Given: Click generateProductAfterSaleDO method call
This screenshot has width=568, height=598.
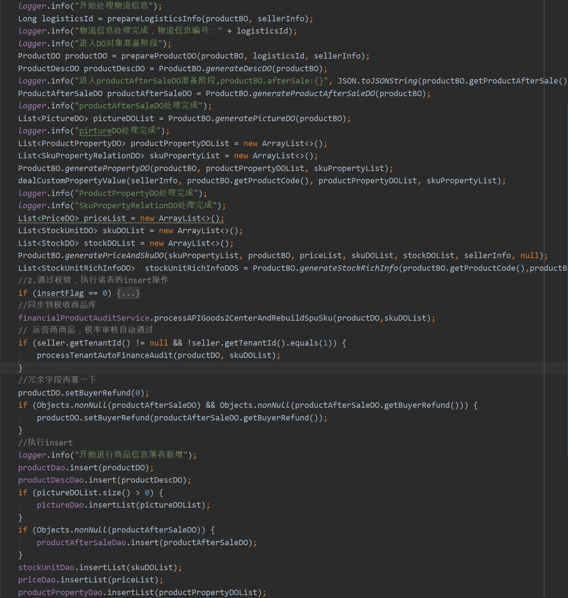Looking at the screenshot, I should [314, 94].
